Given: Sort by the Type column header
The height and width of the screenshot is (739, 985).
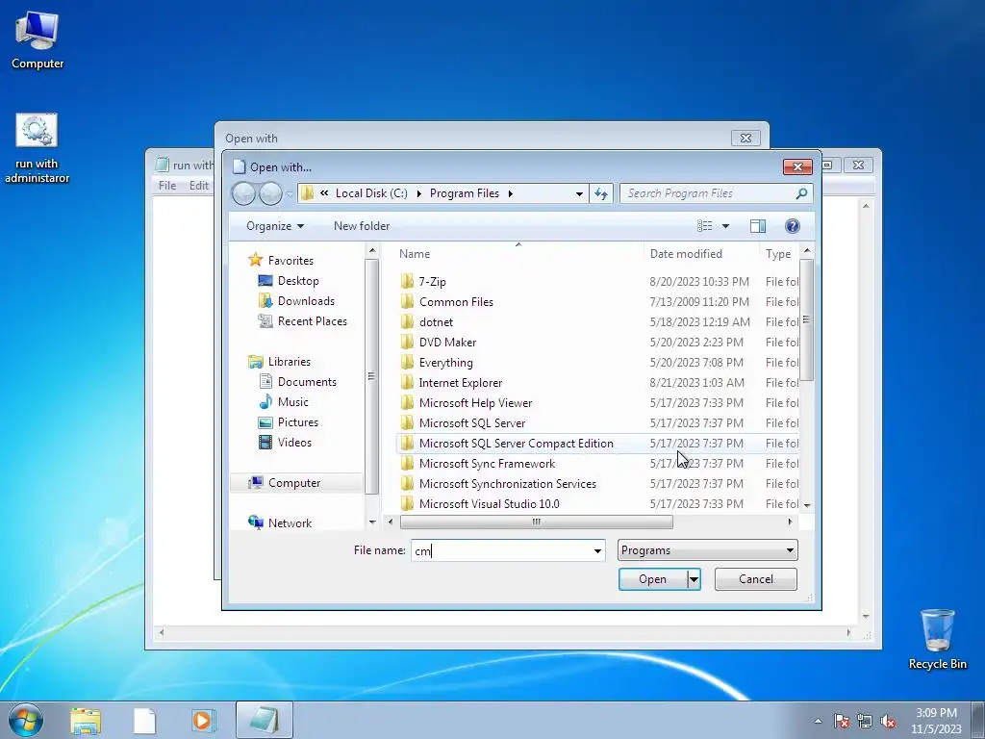Looking at the screenshot, I should coord(779,254).
